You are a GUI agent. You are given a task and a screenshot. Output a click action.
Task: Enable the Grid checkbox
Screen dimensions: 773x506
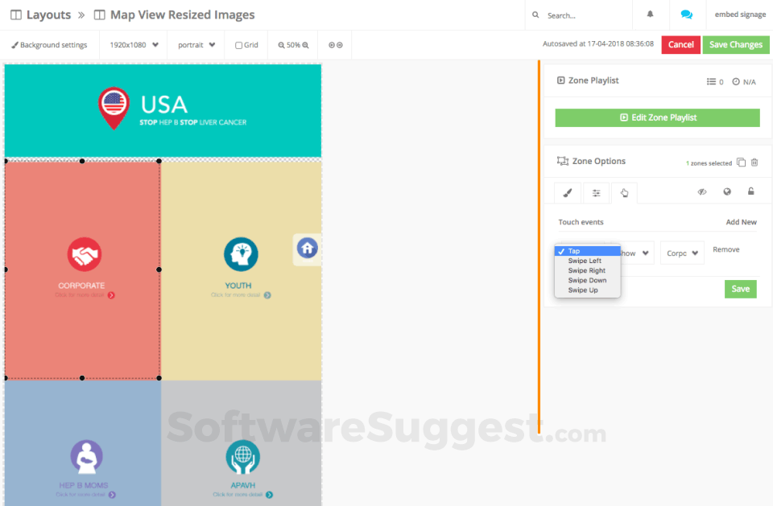pyautogui.click(x=238, y=45)
